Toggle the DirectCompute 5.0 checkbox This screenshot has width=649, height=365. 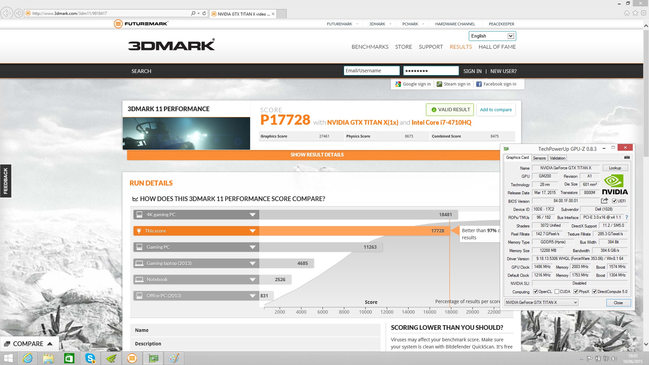coord(594,292)
